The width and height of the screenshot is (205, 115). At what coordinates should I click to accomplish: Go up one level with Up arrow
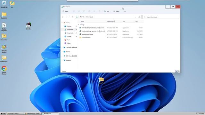point(73,17)
